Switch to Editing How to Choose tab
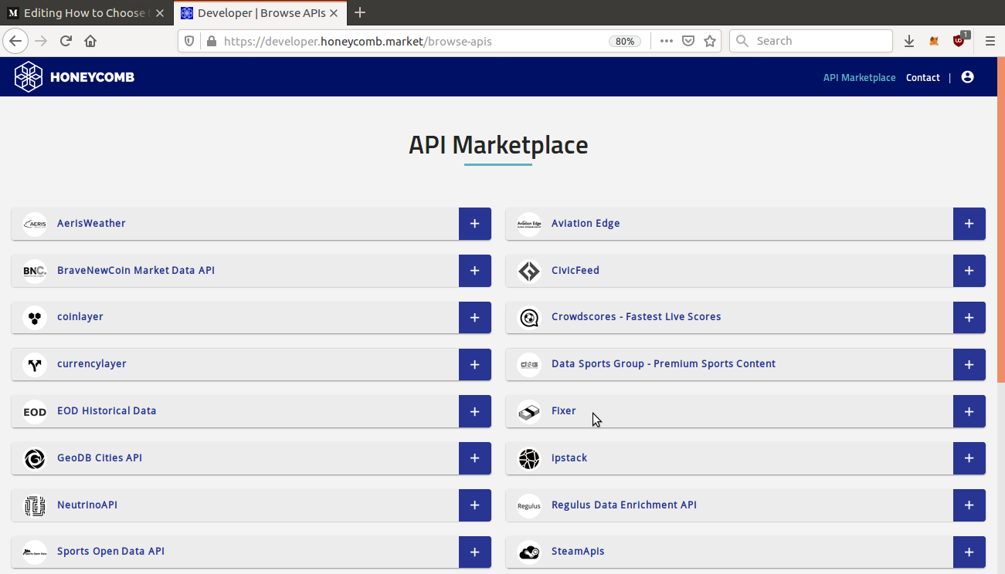Viewport: 1005px width, 574px height. click(85, 13)
